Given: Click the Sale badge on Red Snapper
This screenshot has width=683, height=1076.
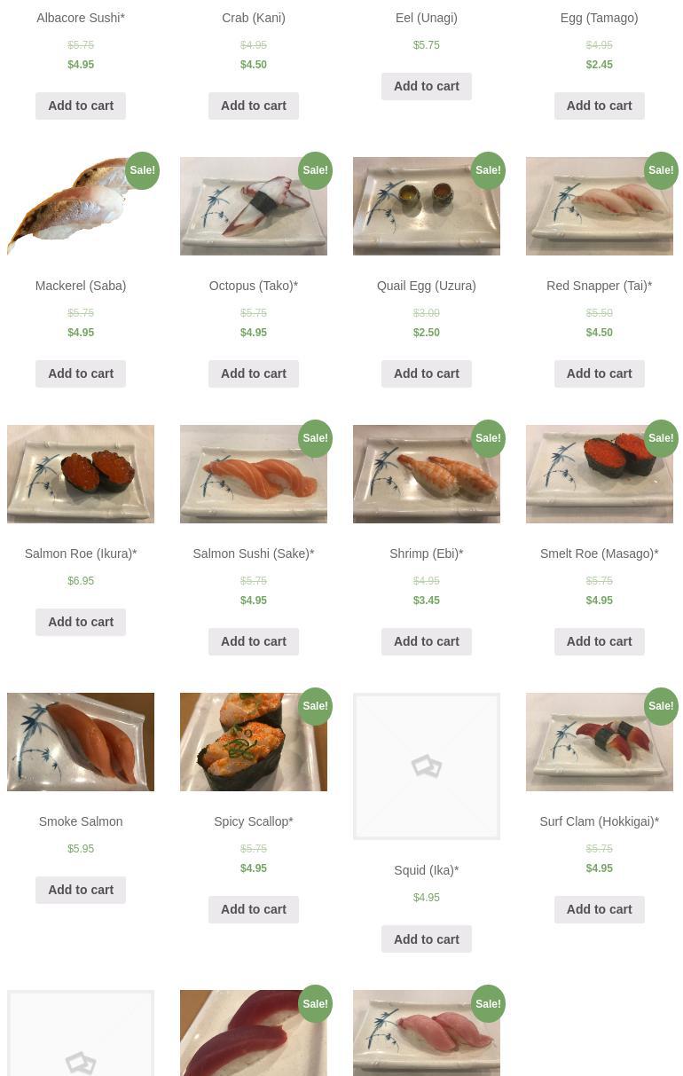Looking at the screenshot, I should coord(661,170).
